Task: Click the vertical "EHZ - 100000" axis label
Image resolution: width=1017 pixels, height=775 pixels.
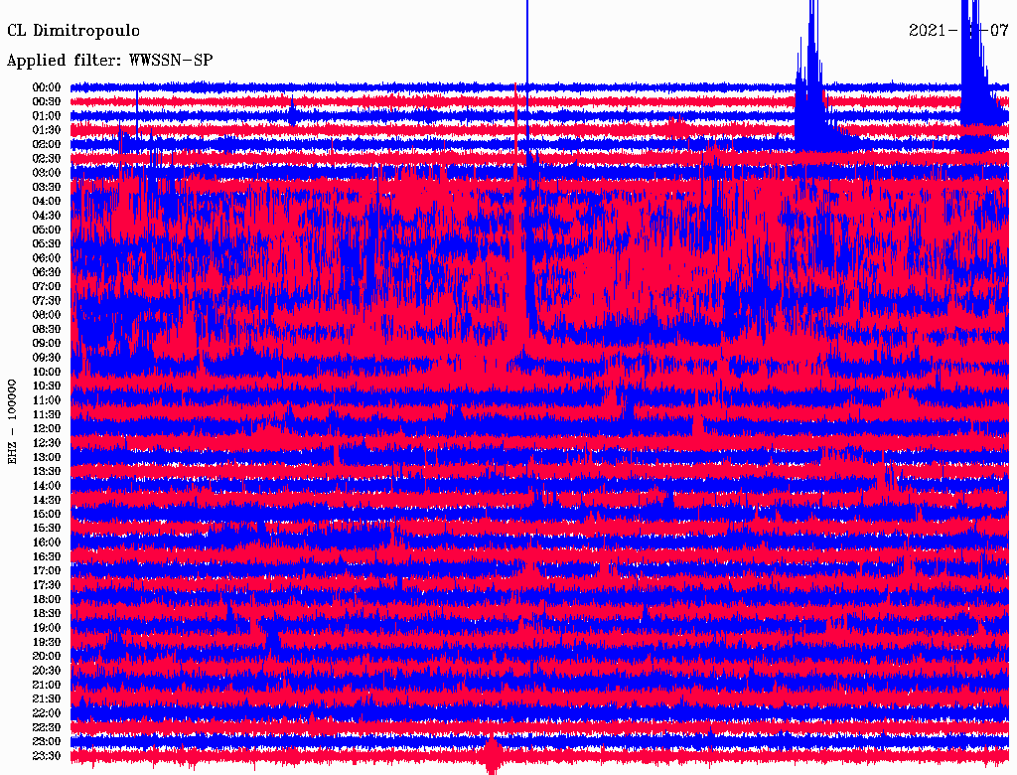Action: (12, 421)
